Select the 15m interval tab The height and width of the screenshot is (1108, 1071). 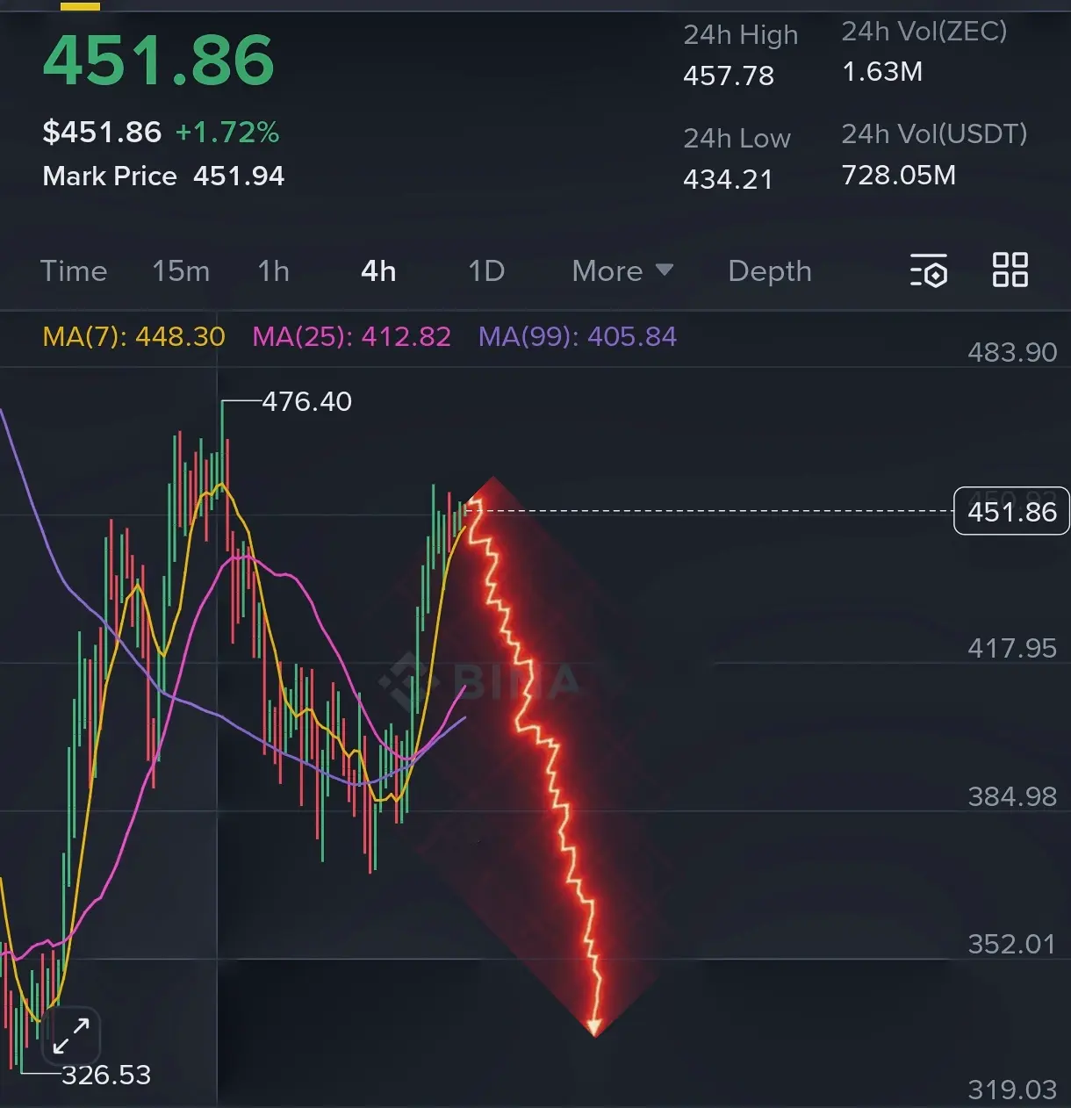[x=181, y=270]
